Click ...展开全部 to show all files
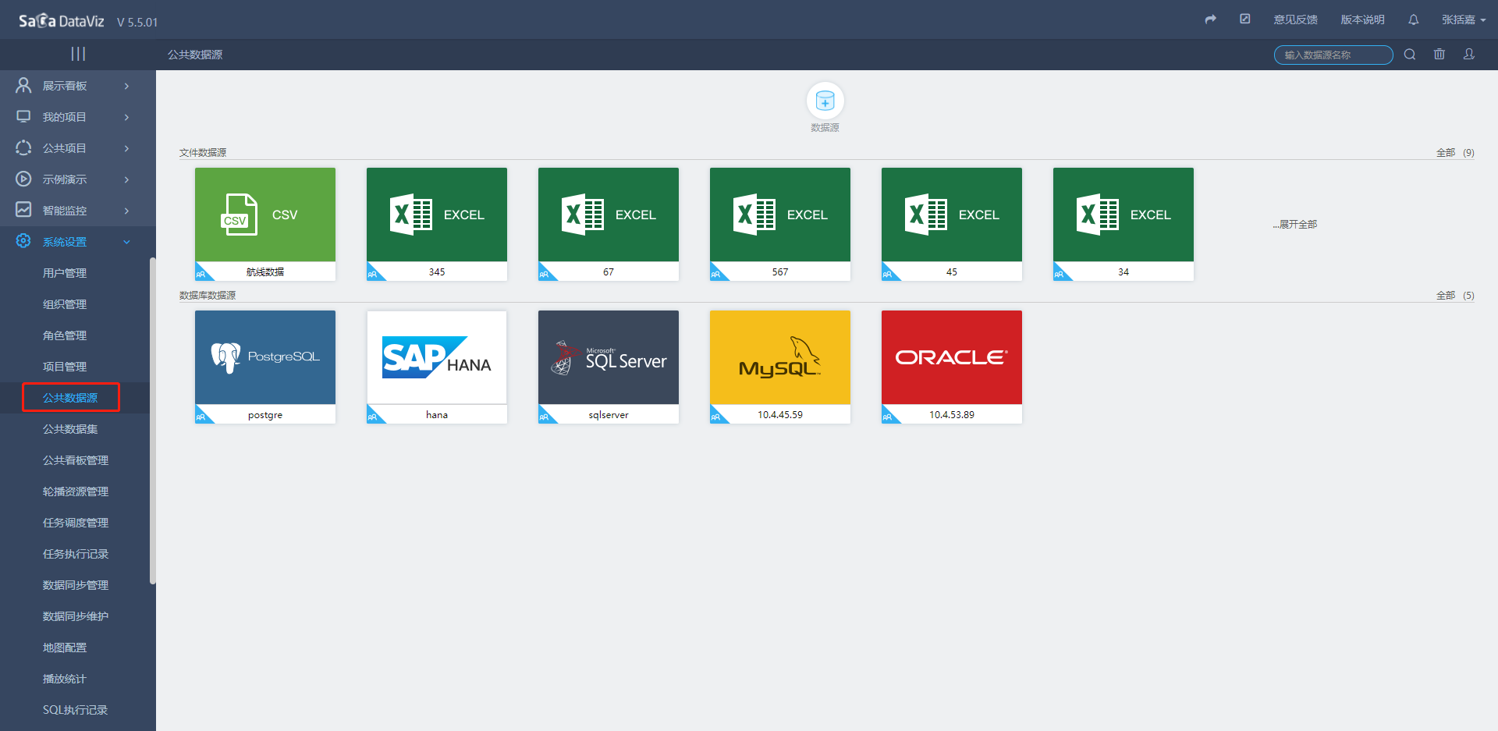The height and width of the screenshot is (731, 1498). click(1295, 224)
